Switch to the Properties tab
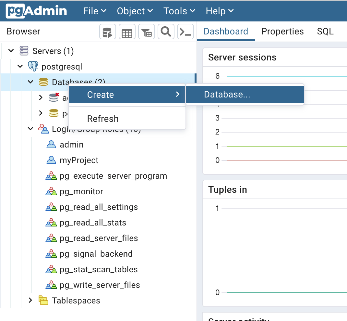Image resolution: width=347 pixels, height=321 pixels. click(x=282, y=32)
